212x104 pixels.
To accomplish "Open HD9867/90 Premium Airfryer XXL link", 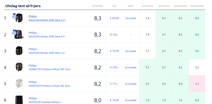I will pos(50,69).
